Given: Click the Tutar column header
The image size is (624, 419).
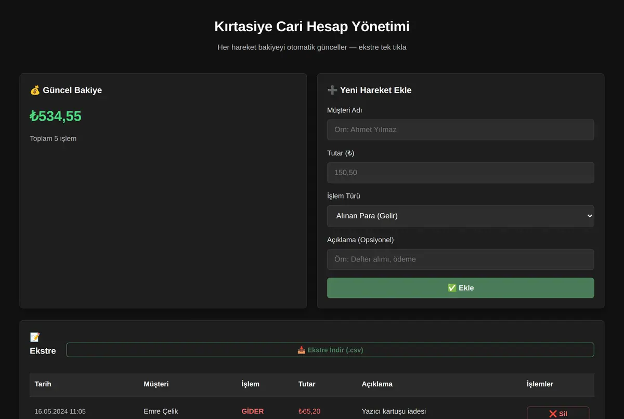Looking at the screenshot, I should point(307,384).
